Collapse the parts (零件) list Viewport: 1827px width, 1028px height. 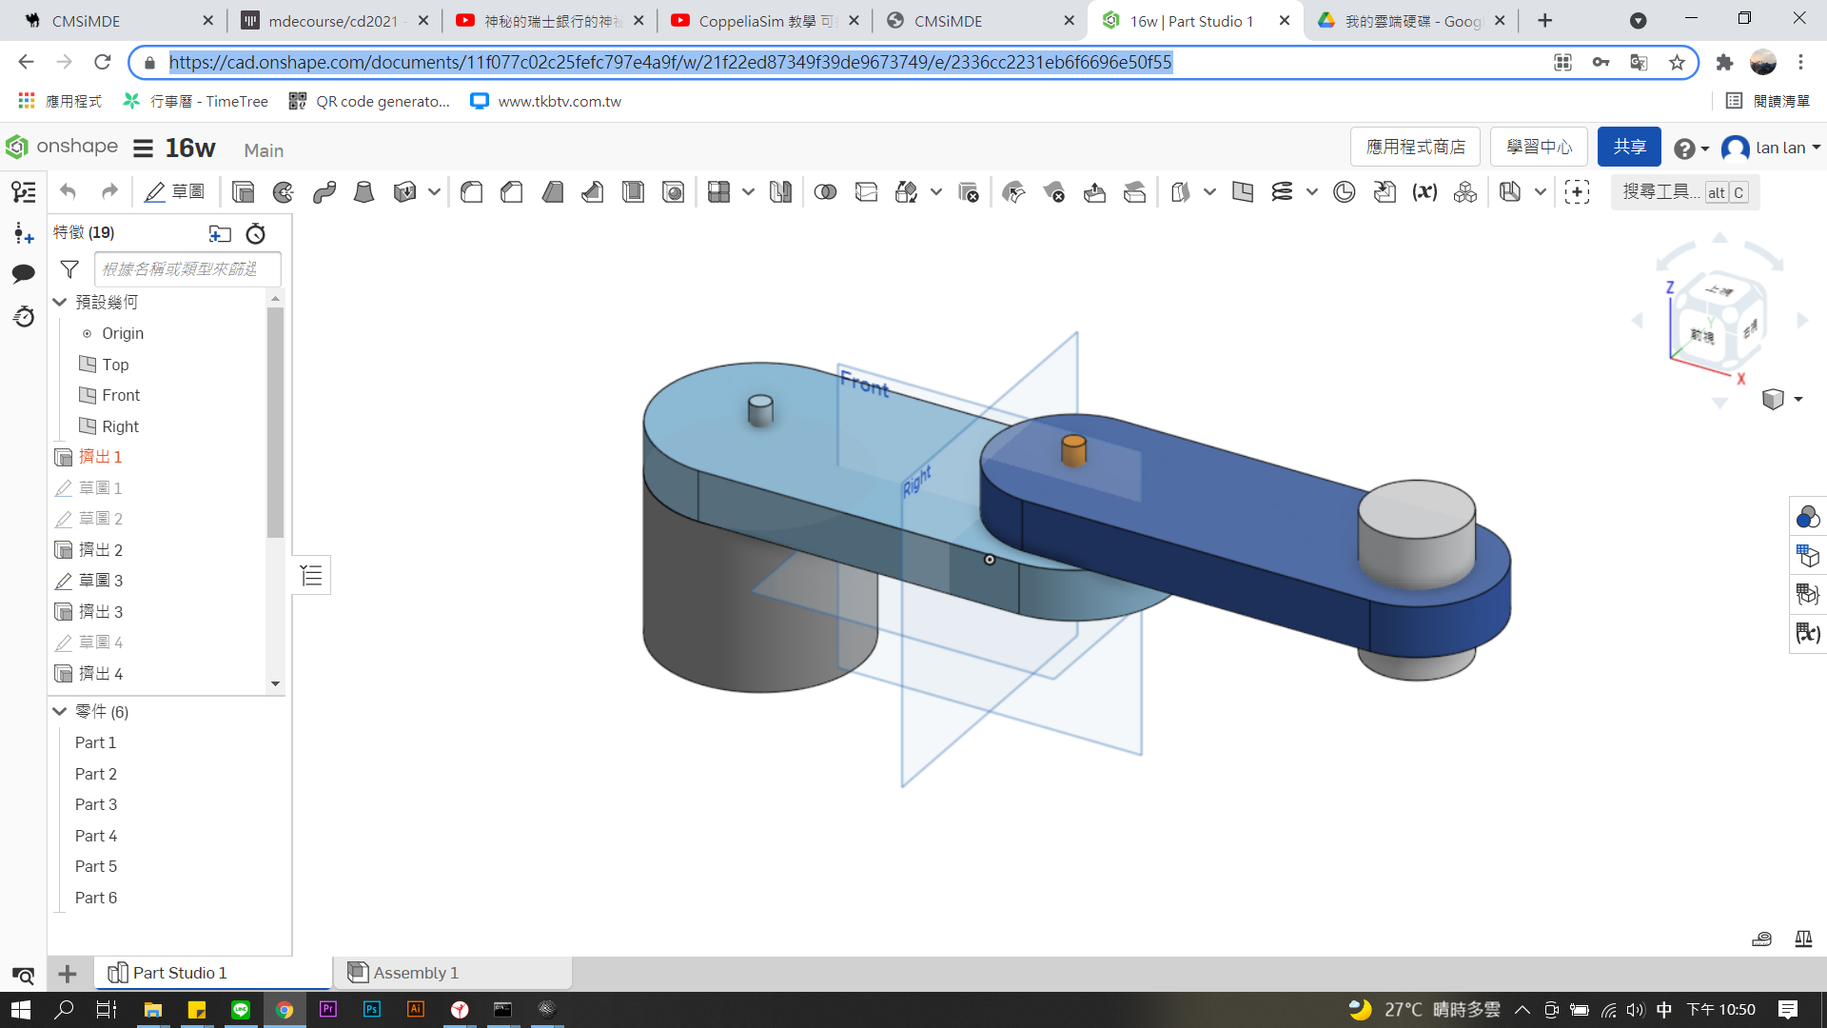pos(60,711)
